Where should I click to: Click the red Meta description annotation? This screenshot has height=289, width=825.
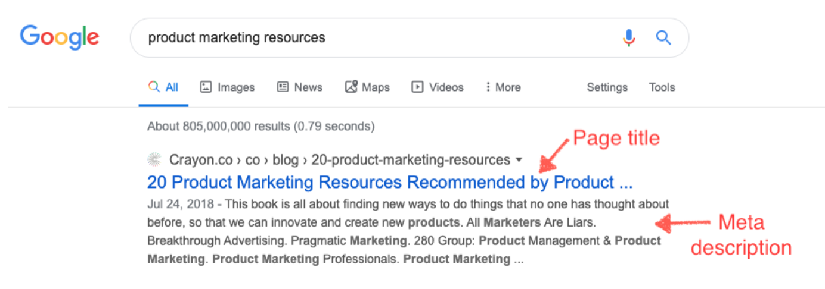(741, 235)
